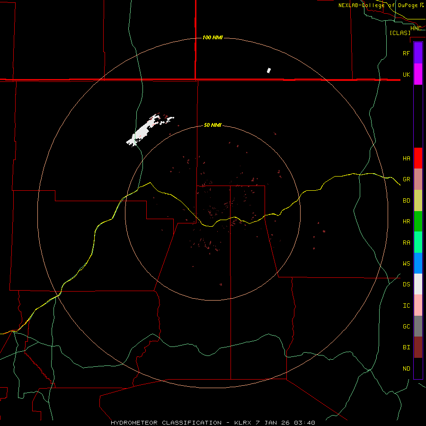Click the HA legend label
This screenshot has height=426, width=426.
[x=406, y=159]
